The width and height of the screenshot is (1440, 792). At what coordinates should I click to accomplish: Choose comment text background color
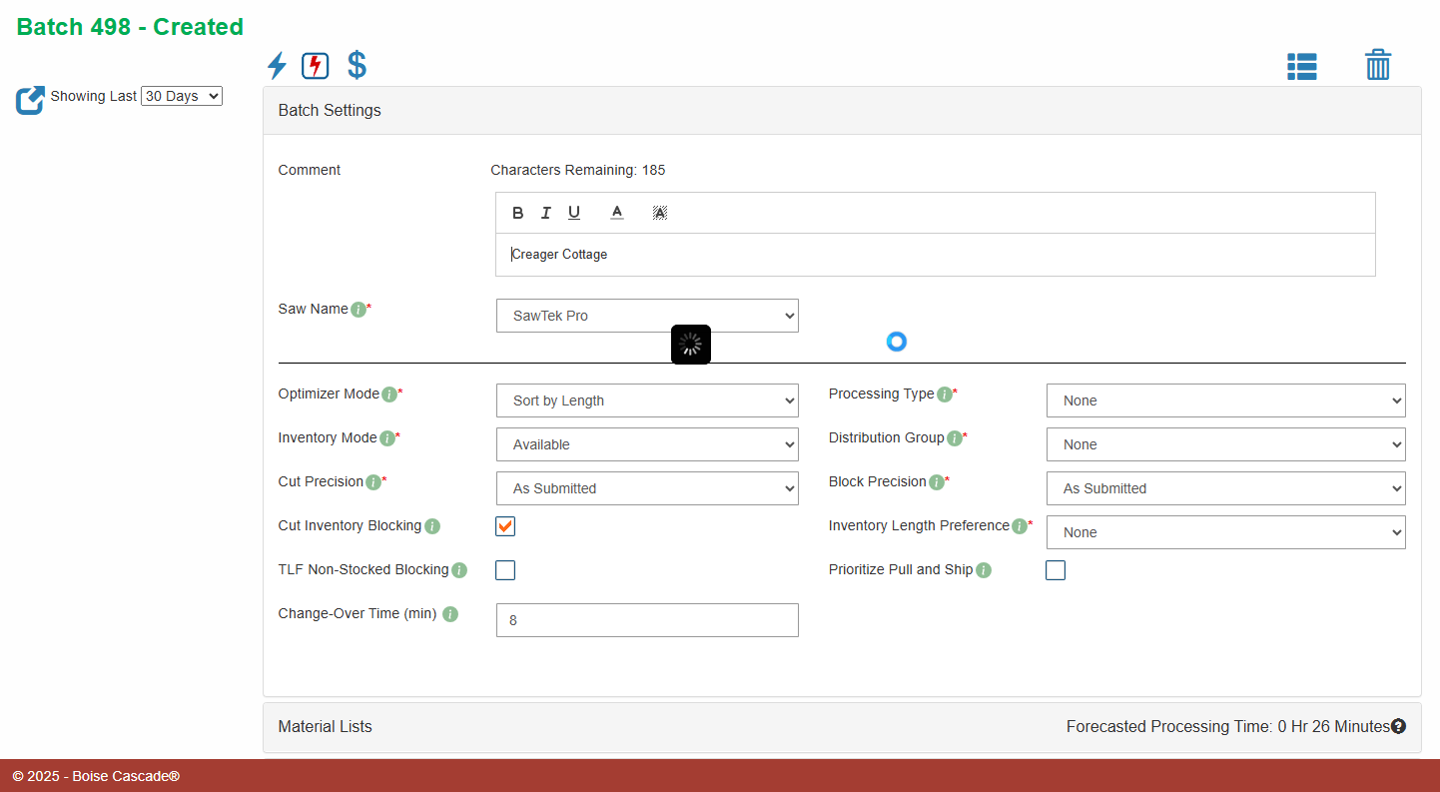point(659,213)
